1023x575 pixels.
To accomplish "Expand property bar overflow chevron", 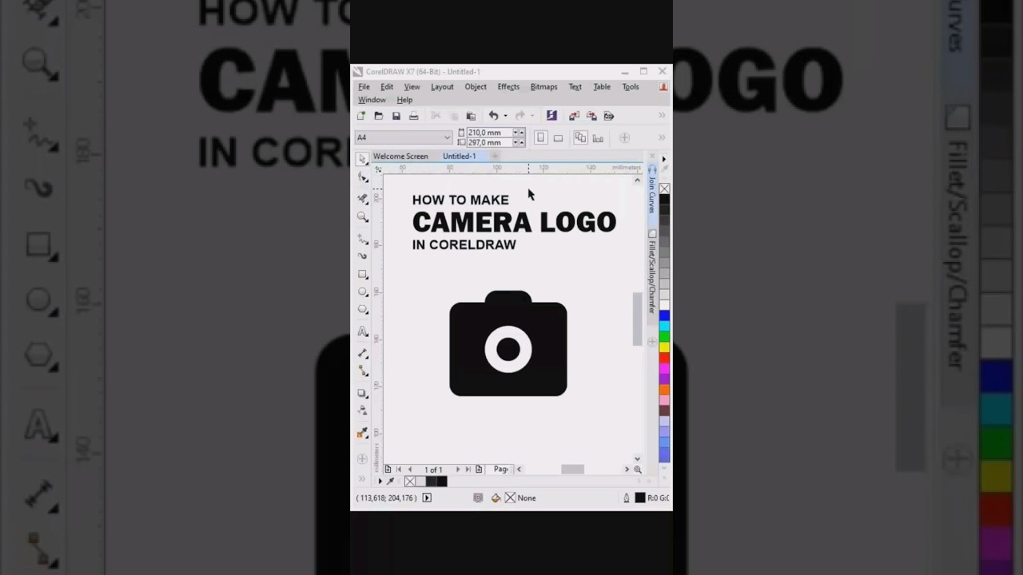I will [x=662, y=137].
